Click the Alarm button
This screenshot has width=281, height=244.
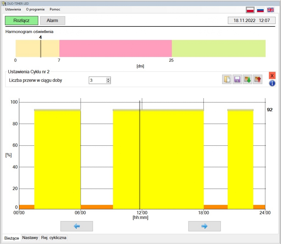point(52,21)
